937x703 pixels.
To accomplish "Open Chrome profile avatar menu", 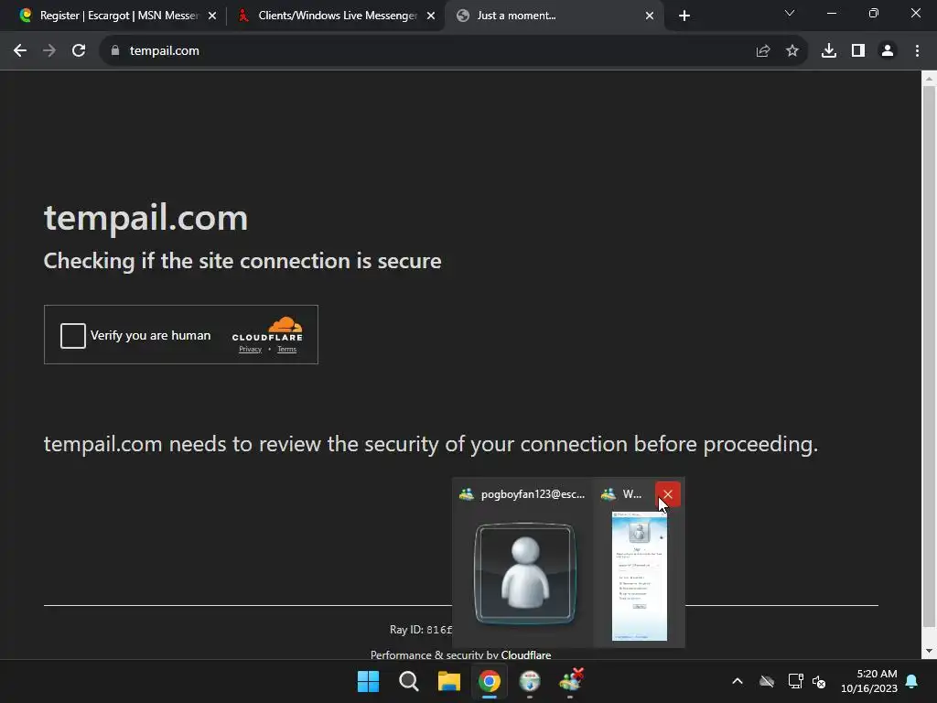I will (888, 51).
